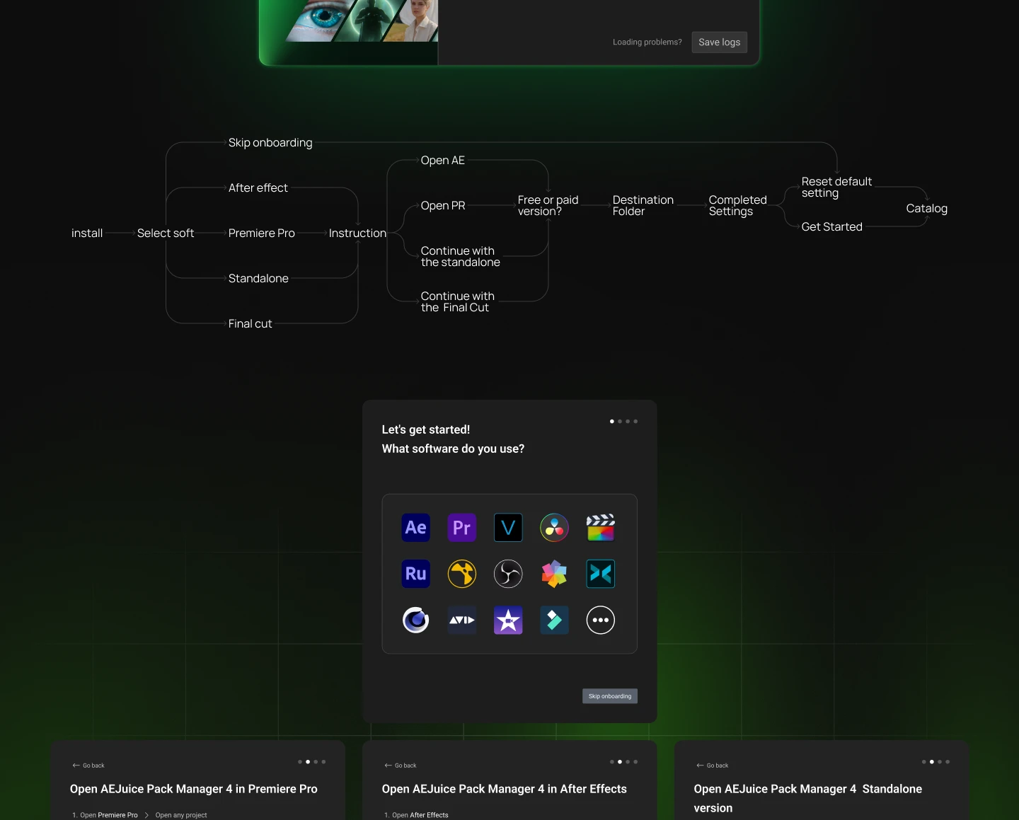
Task: Click the After Effects card's back arrow icon
Action: pos(388,766)
